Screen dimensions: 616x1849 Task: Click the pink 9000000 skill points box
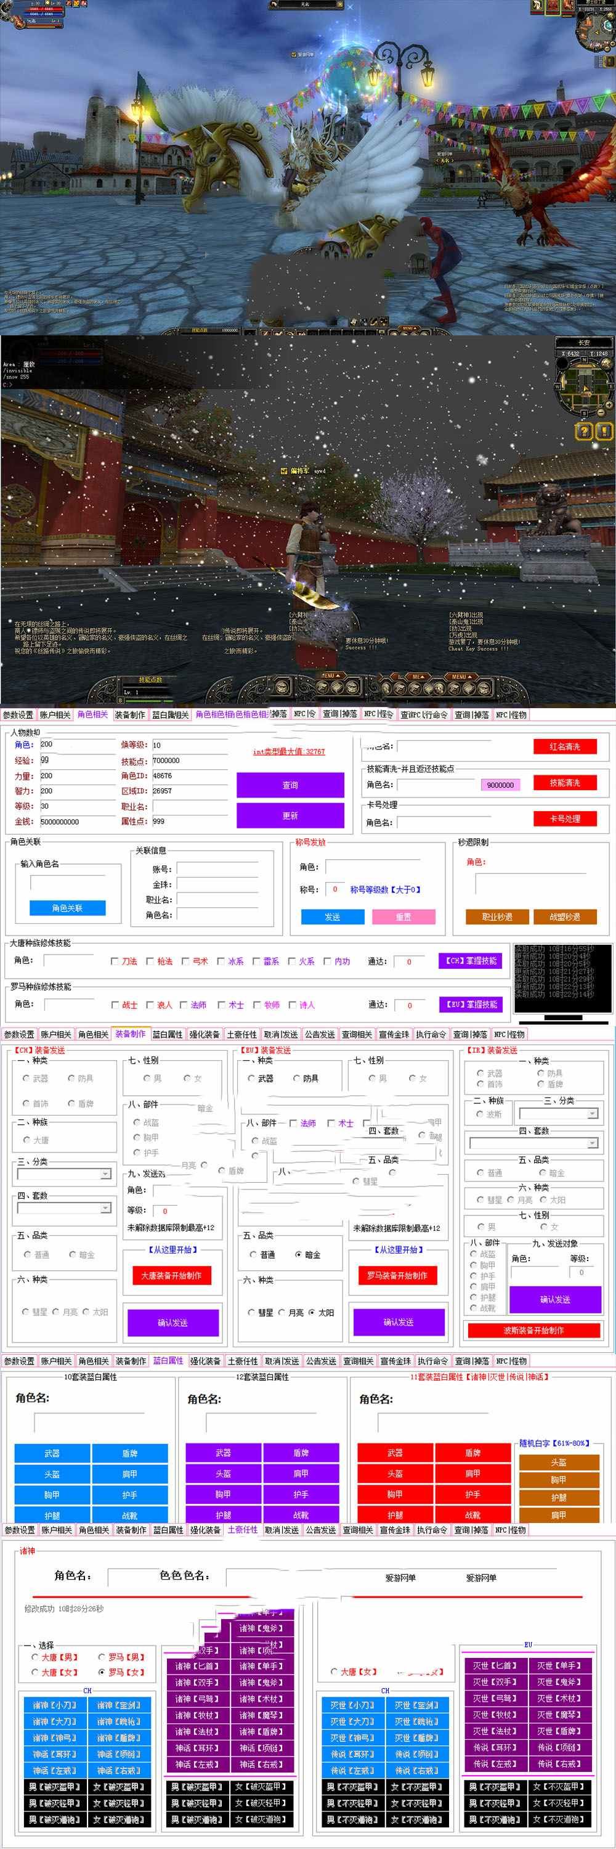(500, 785)
